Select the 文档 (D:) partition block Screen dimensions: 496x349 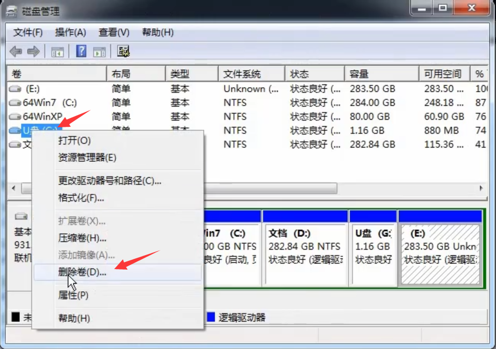click(x=305, y=247)
